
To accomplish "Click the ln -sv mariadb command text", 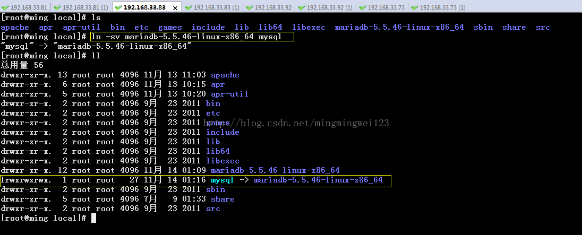I will [187, 37].
